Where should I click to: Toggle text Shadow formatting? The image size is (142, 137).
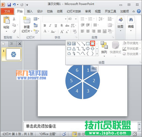pyautogui.click(x=62, y=26)
